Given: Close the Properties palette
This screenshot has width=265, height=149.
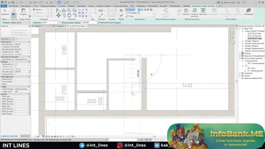Looking at the screenshot, I should [29, 26].
